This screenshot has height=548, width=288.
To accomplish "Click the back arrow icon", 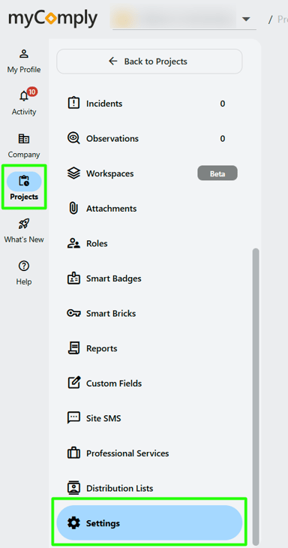I will pyautogui.click(x=112, y=61).
